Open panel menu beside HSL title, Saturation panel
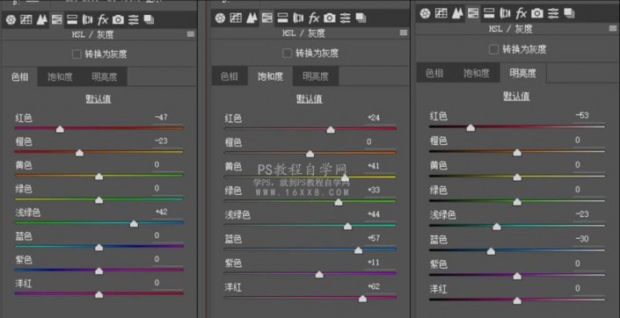Viewport: 620px width, 318px height. coord(404,33)
